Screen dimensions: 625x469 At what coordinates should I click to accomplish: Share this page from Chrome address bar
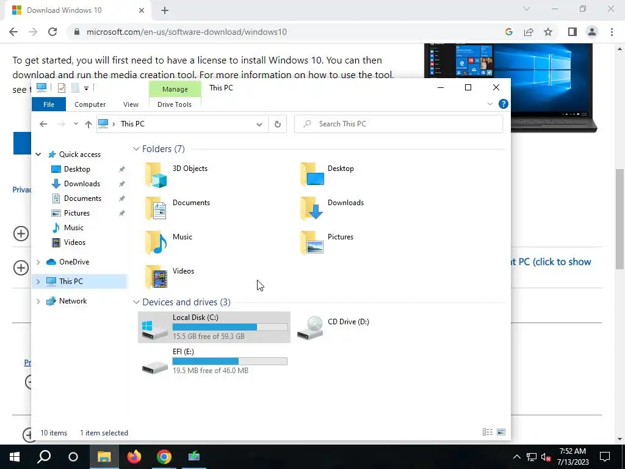pos(529,32)
